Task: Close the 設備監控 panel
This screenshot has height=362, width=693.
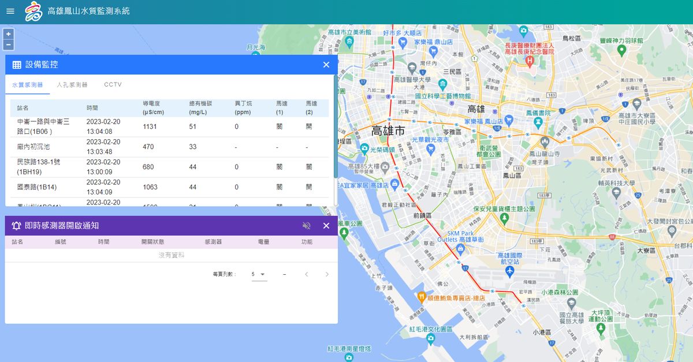Action: [x=326, y=65]
